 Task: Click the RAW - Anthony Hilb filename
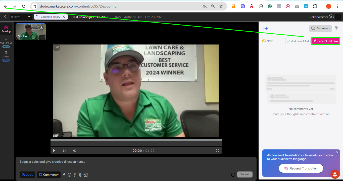click(x=139, y=17)
